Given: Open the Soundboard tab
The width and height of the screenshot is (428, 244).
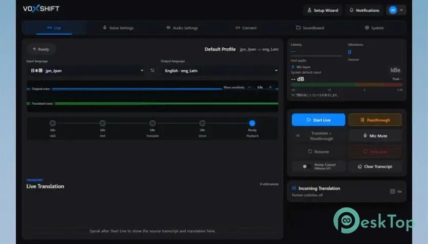Looking at the screenshot, I should coord(310,28).
